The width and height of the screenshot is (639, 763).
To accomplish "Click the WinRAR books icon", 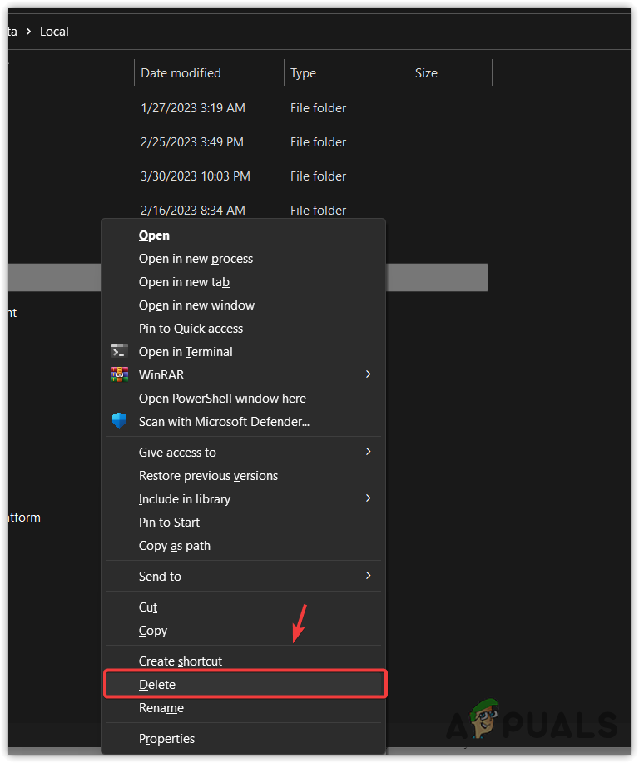I will click(120, 374).
